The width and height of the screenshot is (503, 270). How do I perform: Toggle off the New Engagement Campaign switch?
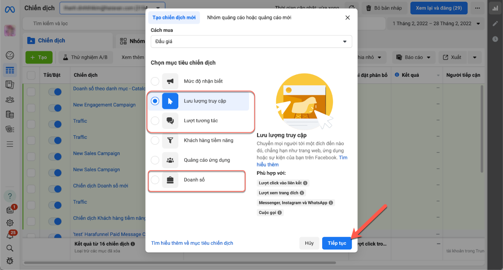[55, 108]
